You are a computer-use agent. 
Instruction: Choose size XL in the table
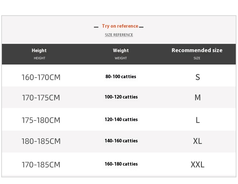(198, 141)
